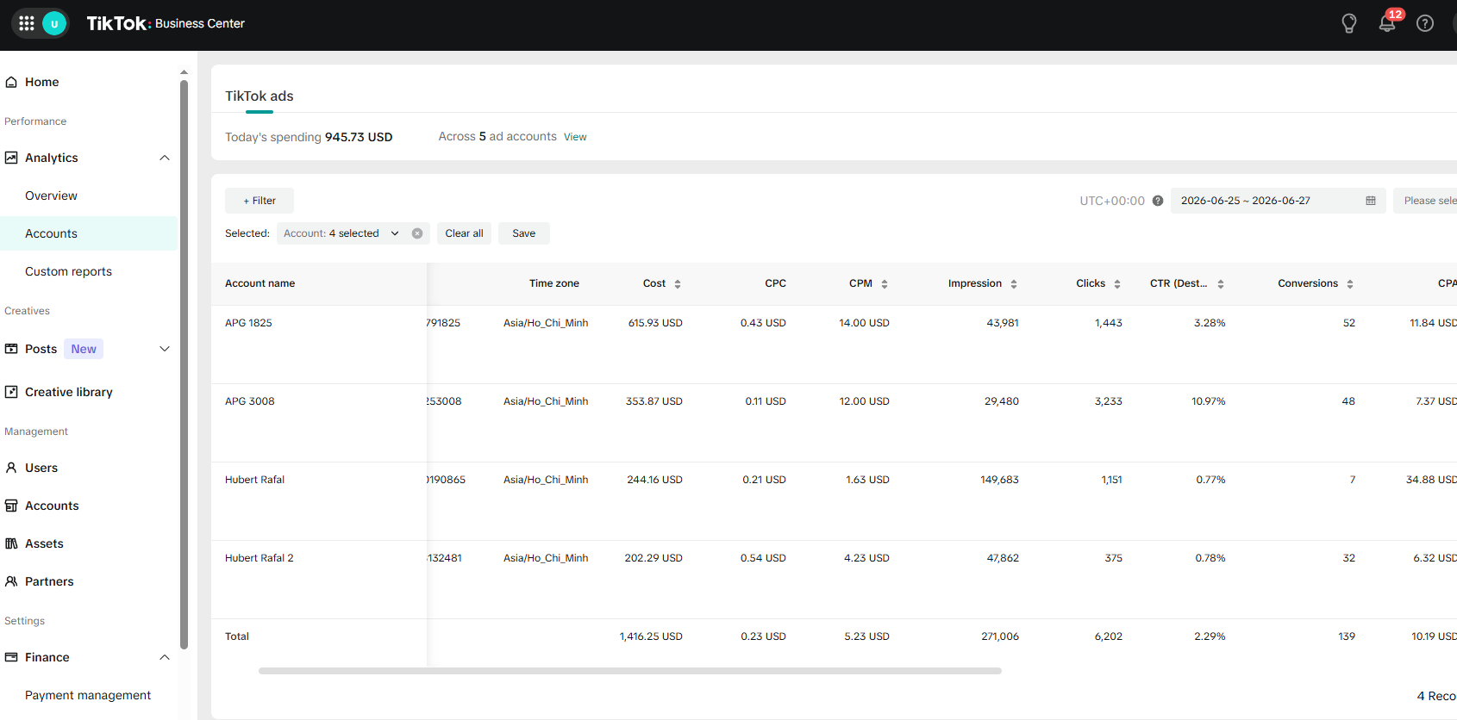The width and height of the screenshot is (1457, 720).
Task: Click the Posts icon in sidebar
Action: coord(11,349)
